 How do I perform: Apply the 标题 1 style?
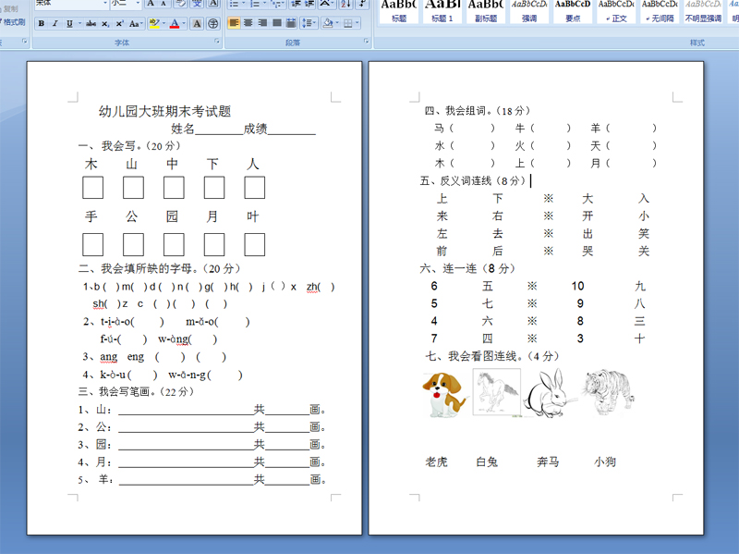tap(442, 11)
